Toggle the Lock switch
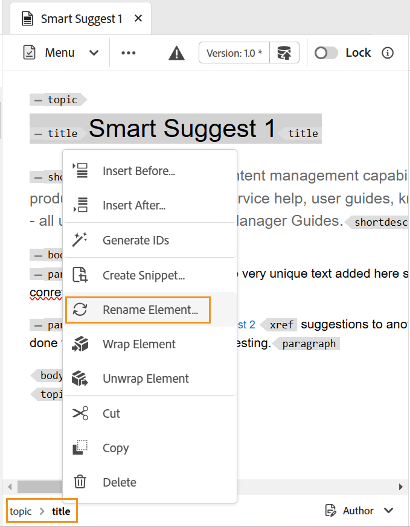Image resolution: width=410 pixels, height=527 pixels. point(326,53)
